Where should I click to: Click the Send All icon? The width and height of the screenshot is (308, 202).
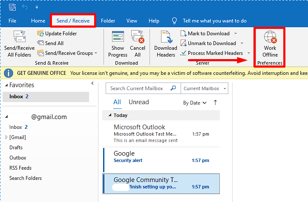click(x=40, y=43)
